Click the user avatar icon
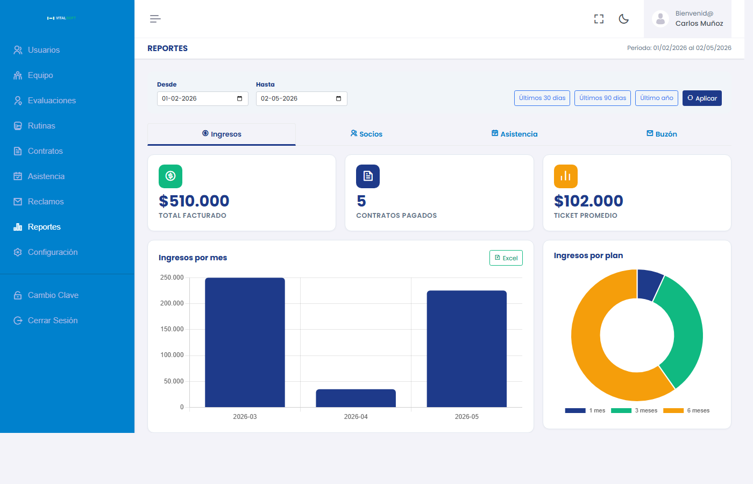The width and height of the screenshot is (753, 484). [660, 19]
